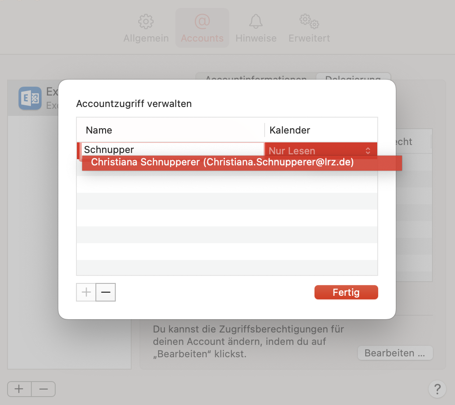Click the Bearbeiten button for access permissions
455x405 pixels.
click(395, 353)
